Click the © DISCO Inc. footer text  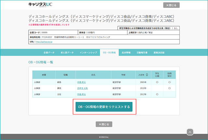104,137
